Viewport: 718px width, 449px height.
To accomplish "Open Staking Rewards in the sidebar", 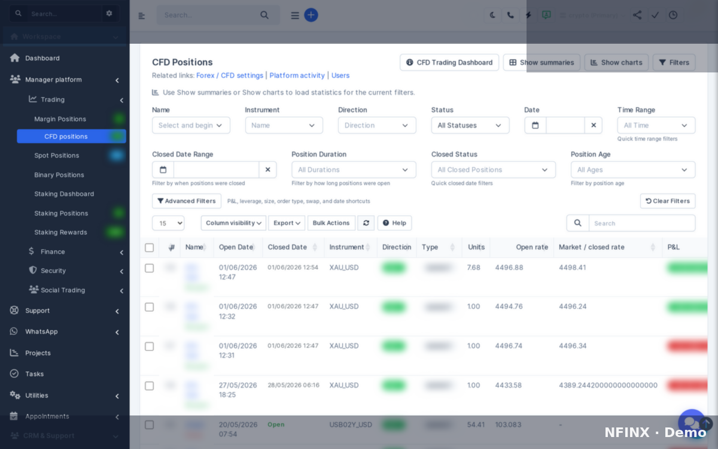I will pyautogui.click(x=60, y=232).
